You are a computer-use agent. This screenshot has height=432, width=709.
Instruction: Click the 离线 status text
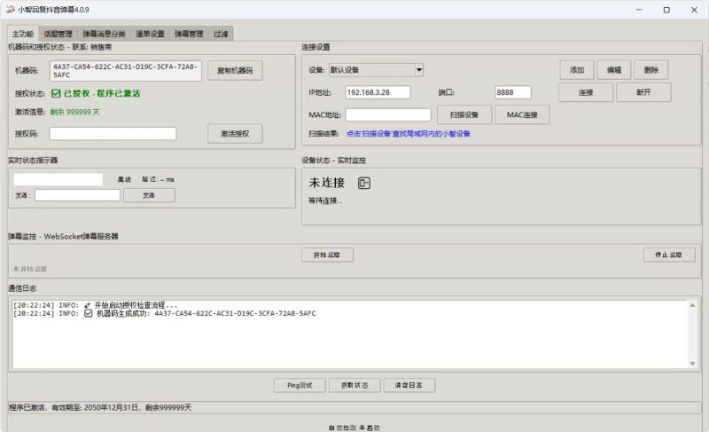tap(124, 179)
